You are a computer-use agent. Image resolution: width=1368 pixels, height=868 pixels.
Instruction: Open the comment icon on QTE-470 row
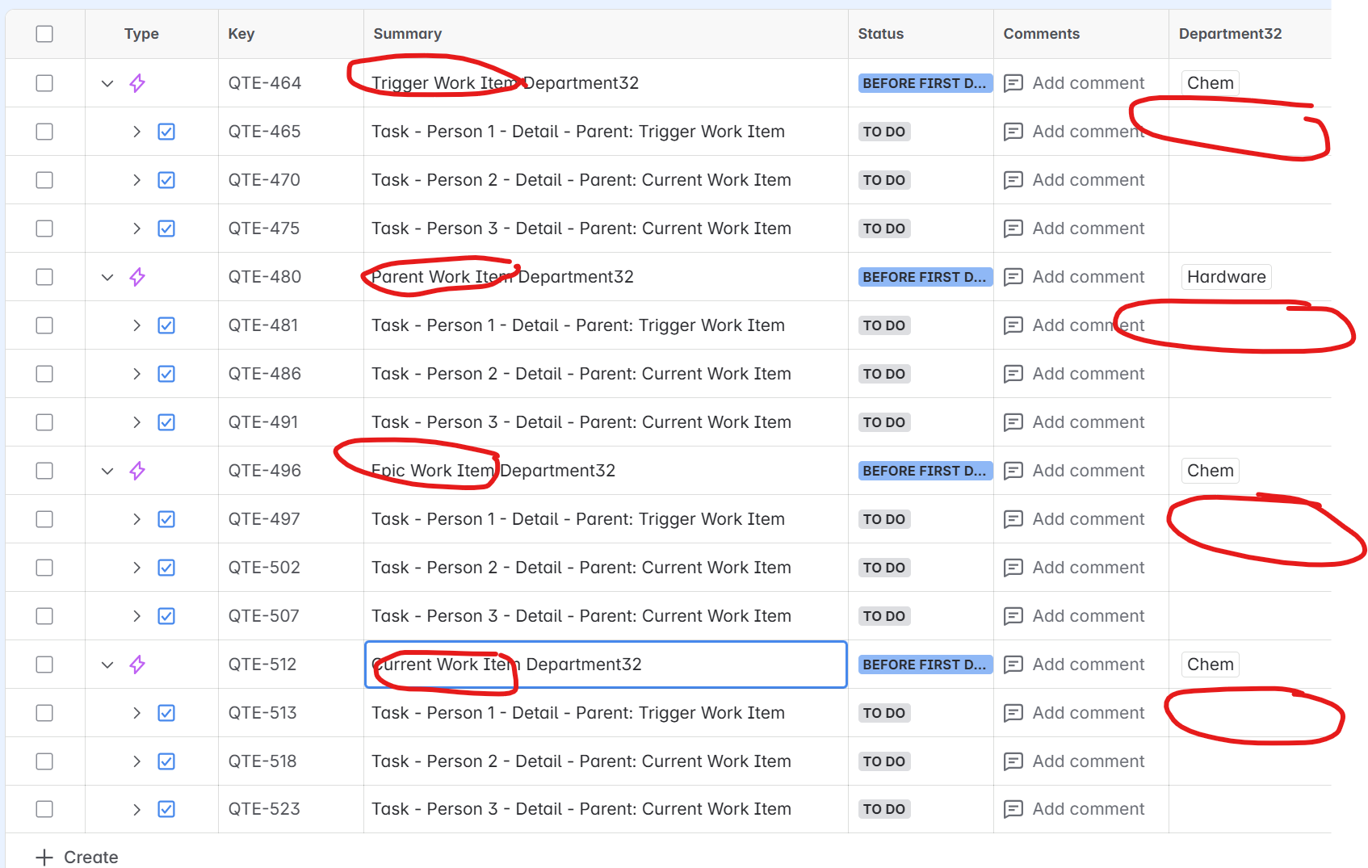pyautogui.click(x=1013, y=179)
